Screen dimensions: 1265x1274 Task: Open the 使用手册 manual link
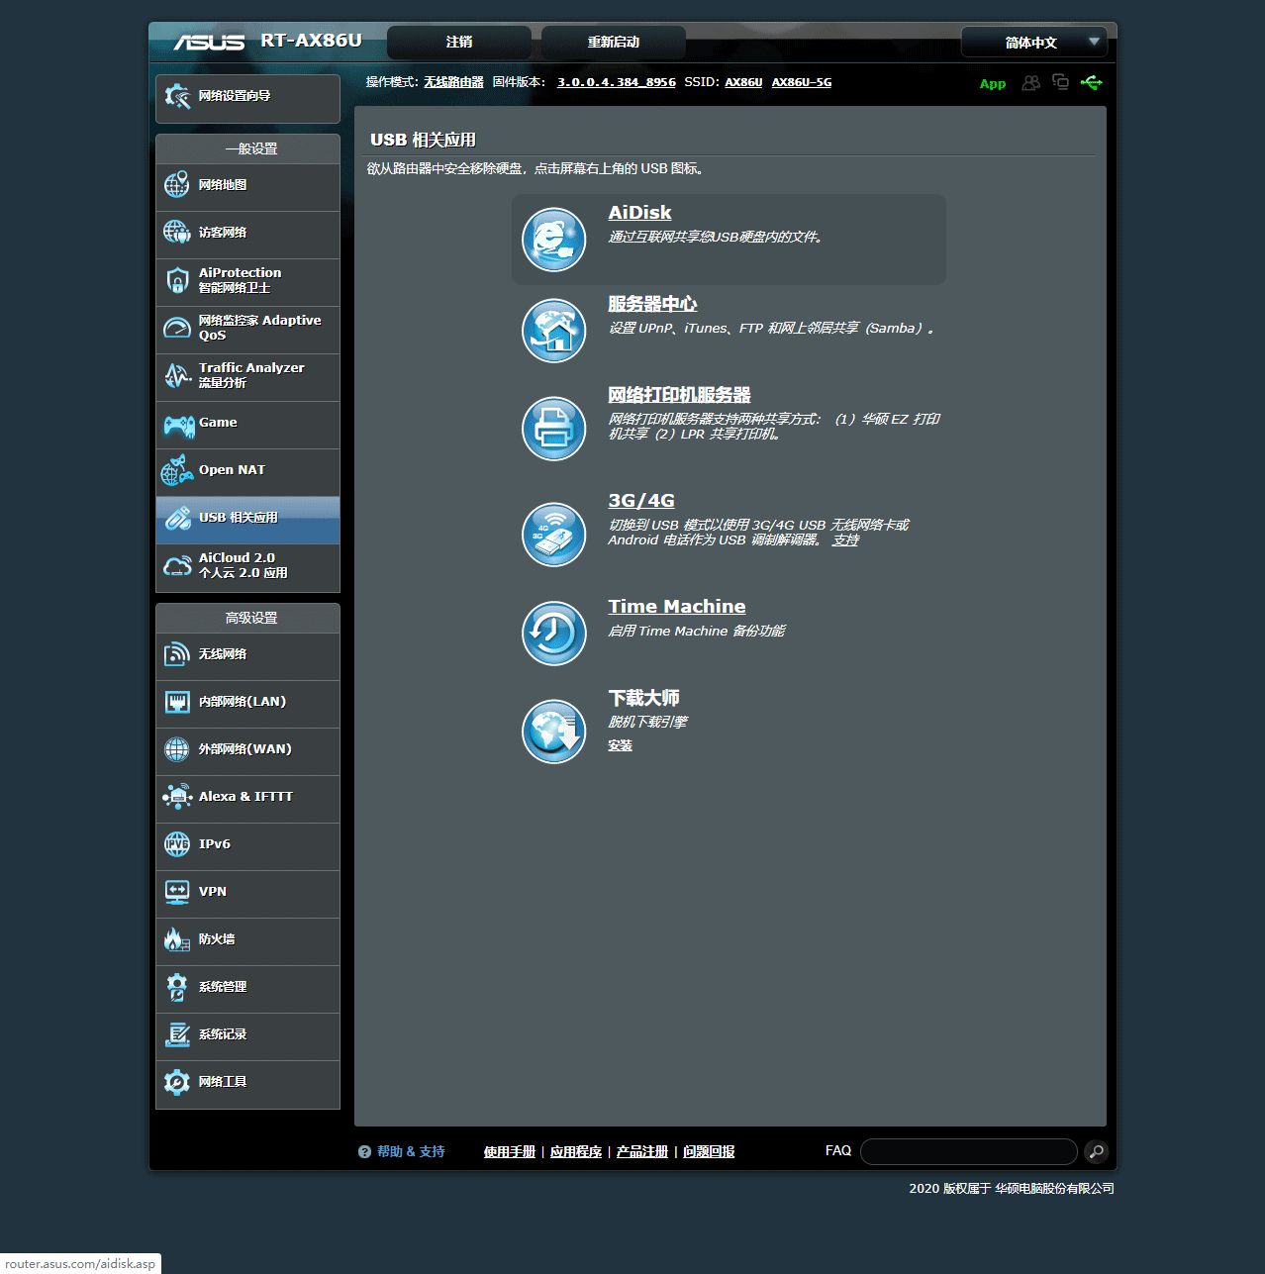tap(510, 1152)
